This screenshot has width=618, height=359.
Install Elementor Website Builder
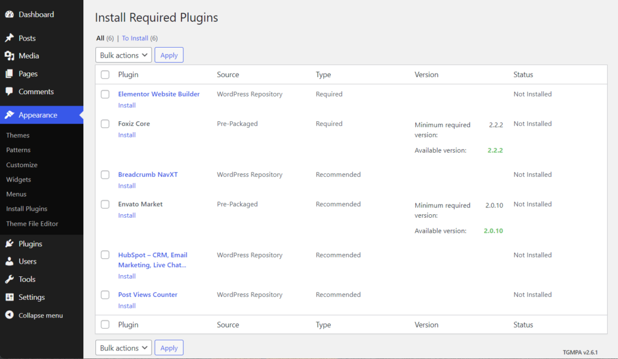127,106
